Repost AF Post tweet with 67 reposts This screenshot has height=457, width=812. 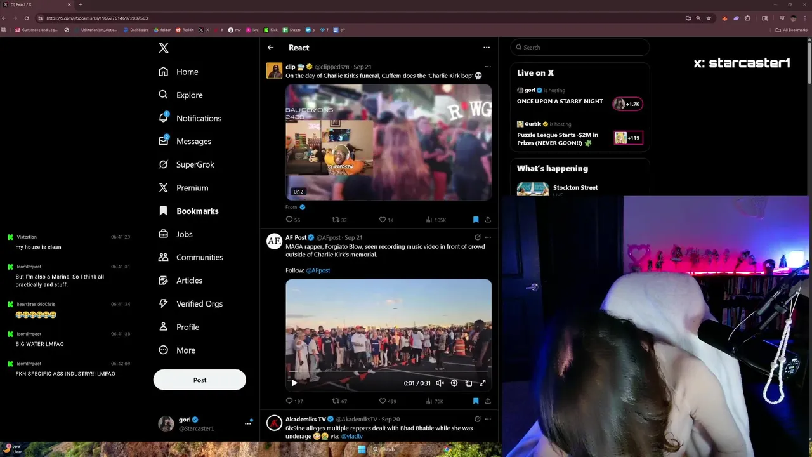(339, 401)
